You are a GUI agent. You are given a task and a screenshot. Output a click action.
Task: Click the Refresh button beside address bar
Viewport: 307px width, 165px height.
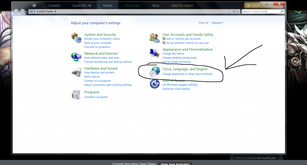[238, 12]
